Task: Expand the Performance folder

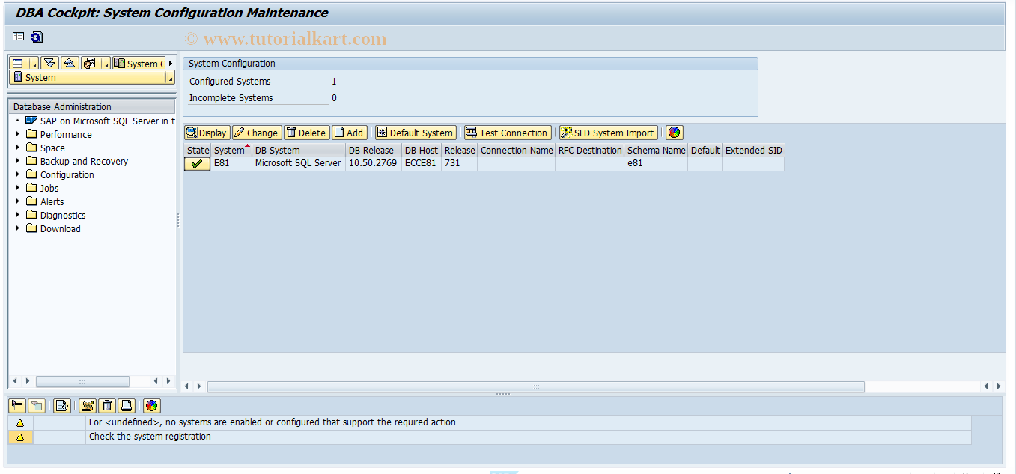Action: point(18,134)
